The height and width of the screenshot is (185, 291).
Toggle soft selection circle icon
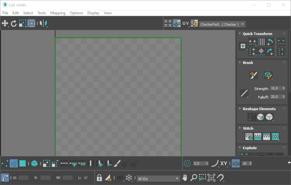[x=187, y=163]
